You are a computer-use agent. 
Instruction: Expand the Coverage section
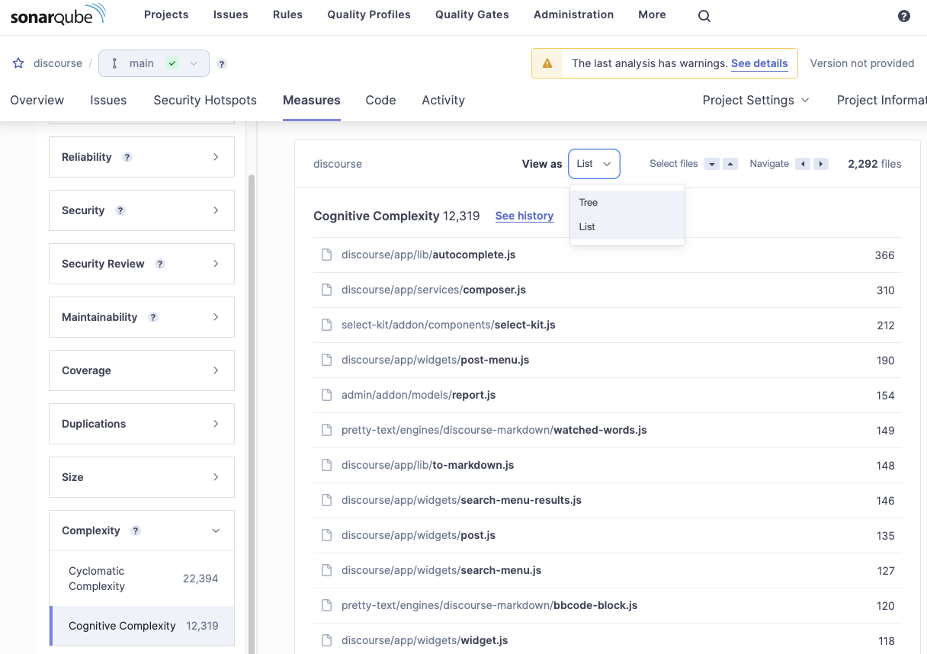coord(142,370)
